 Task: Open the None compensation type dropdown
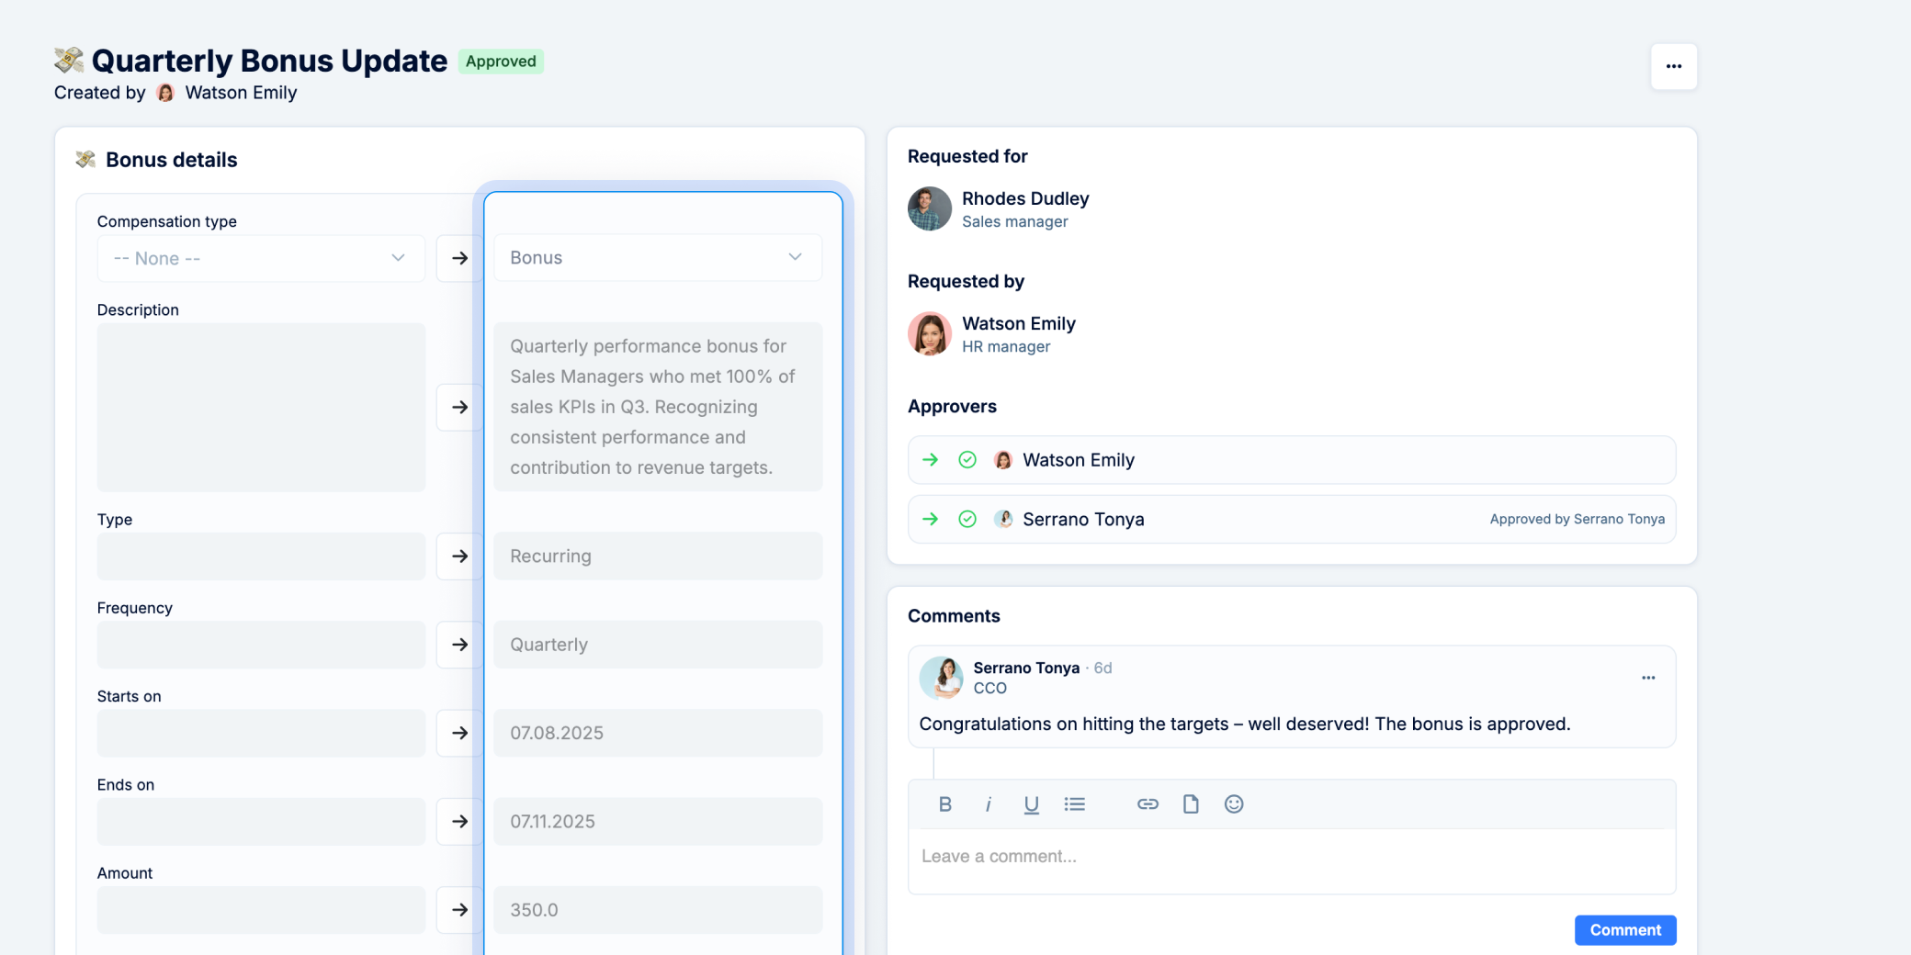tap(261, 258)
